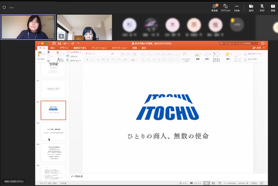Open the undo history dropdown arrow

pos(68,43)
